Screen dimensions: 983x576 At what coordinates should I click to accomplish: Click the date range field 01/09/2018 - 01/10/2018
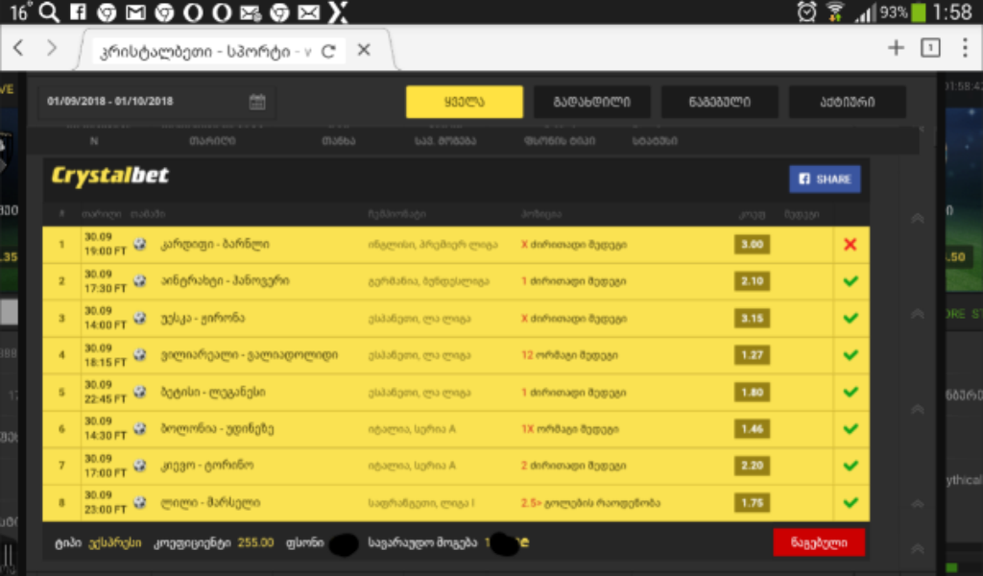[x=156, y=102]
